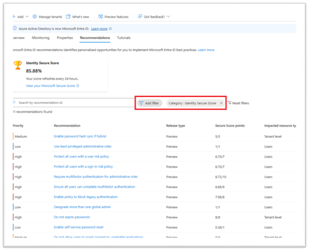
Task: Sort by the Release type column header
Action: (x=176, y=126)
